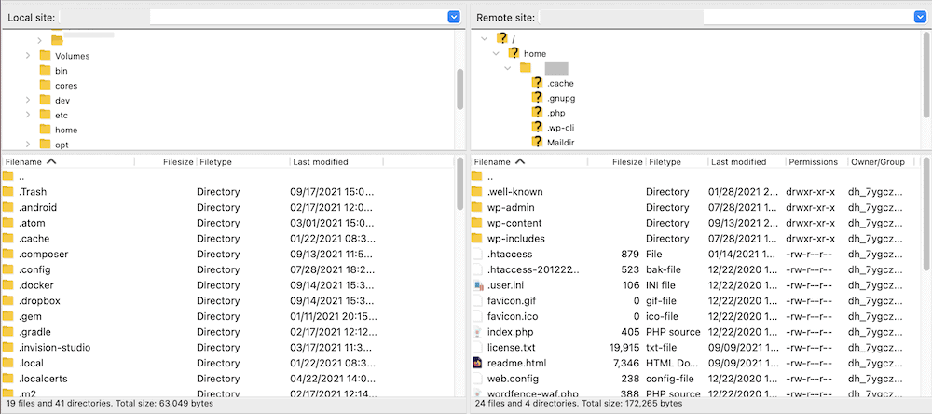Click the parent directory icon in remote list
The image size is (932, 414).
pyautogui.click(x=476, y=176)
